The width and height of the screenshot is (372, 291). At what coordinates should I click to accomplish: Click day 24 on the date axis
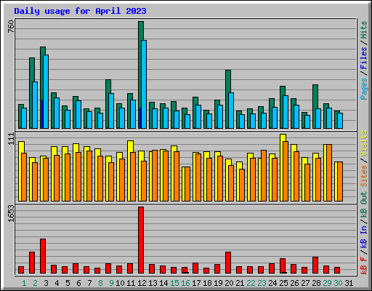point(272,283)
